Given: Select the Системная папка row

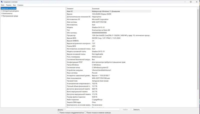Looking at the screenshot, I should pos(109,67).
